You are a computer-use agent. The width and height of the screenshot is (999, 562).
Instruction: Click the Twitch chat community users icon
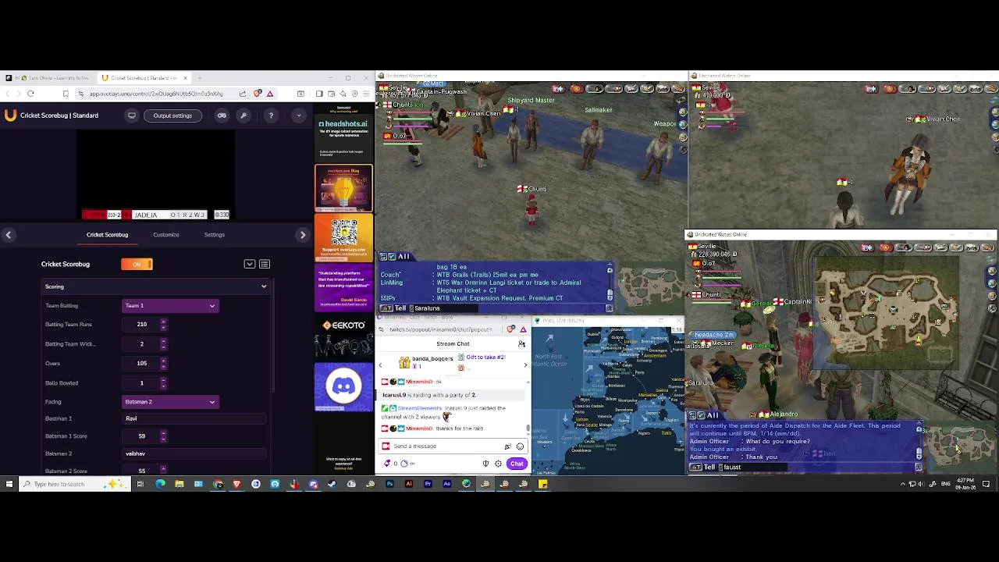pyautogui.click(x=521, y=344)
